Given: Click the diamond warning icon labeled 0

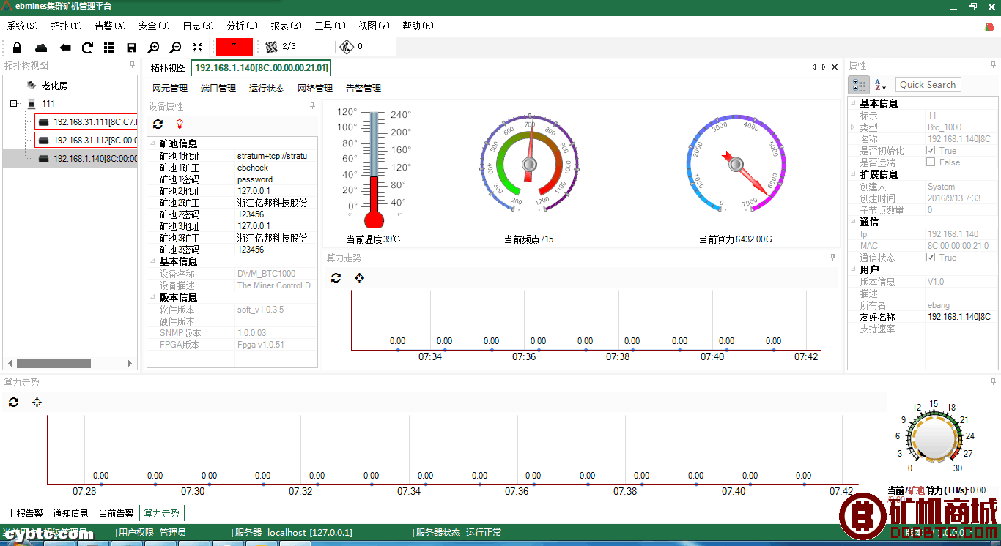Looking at the screenshot, I should (x=347, y=47).
